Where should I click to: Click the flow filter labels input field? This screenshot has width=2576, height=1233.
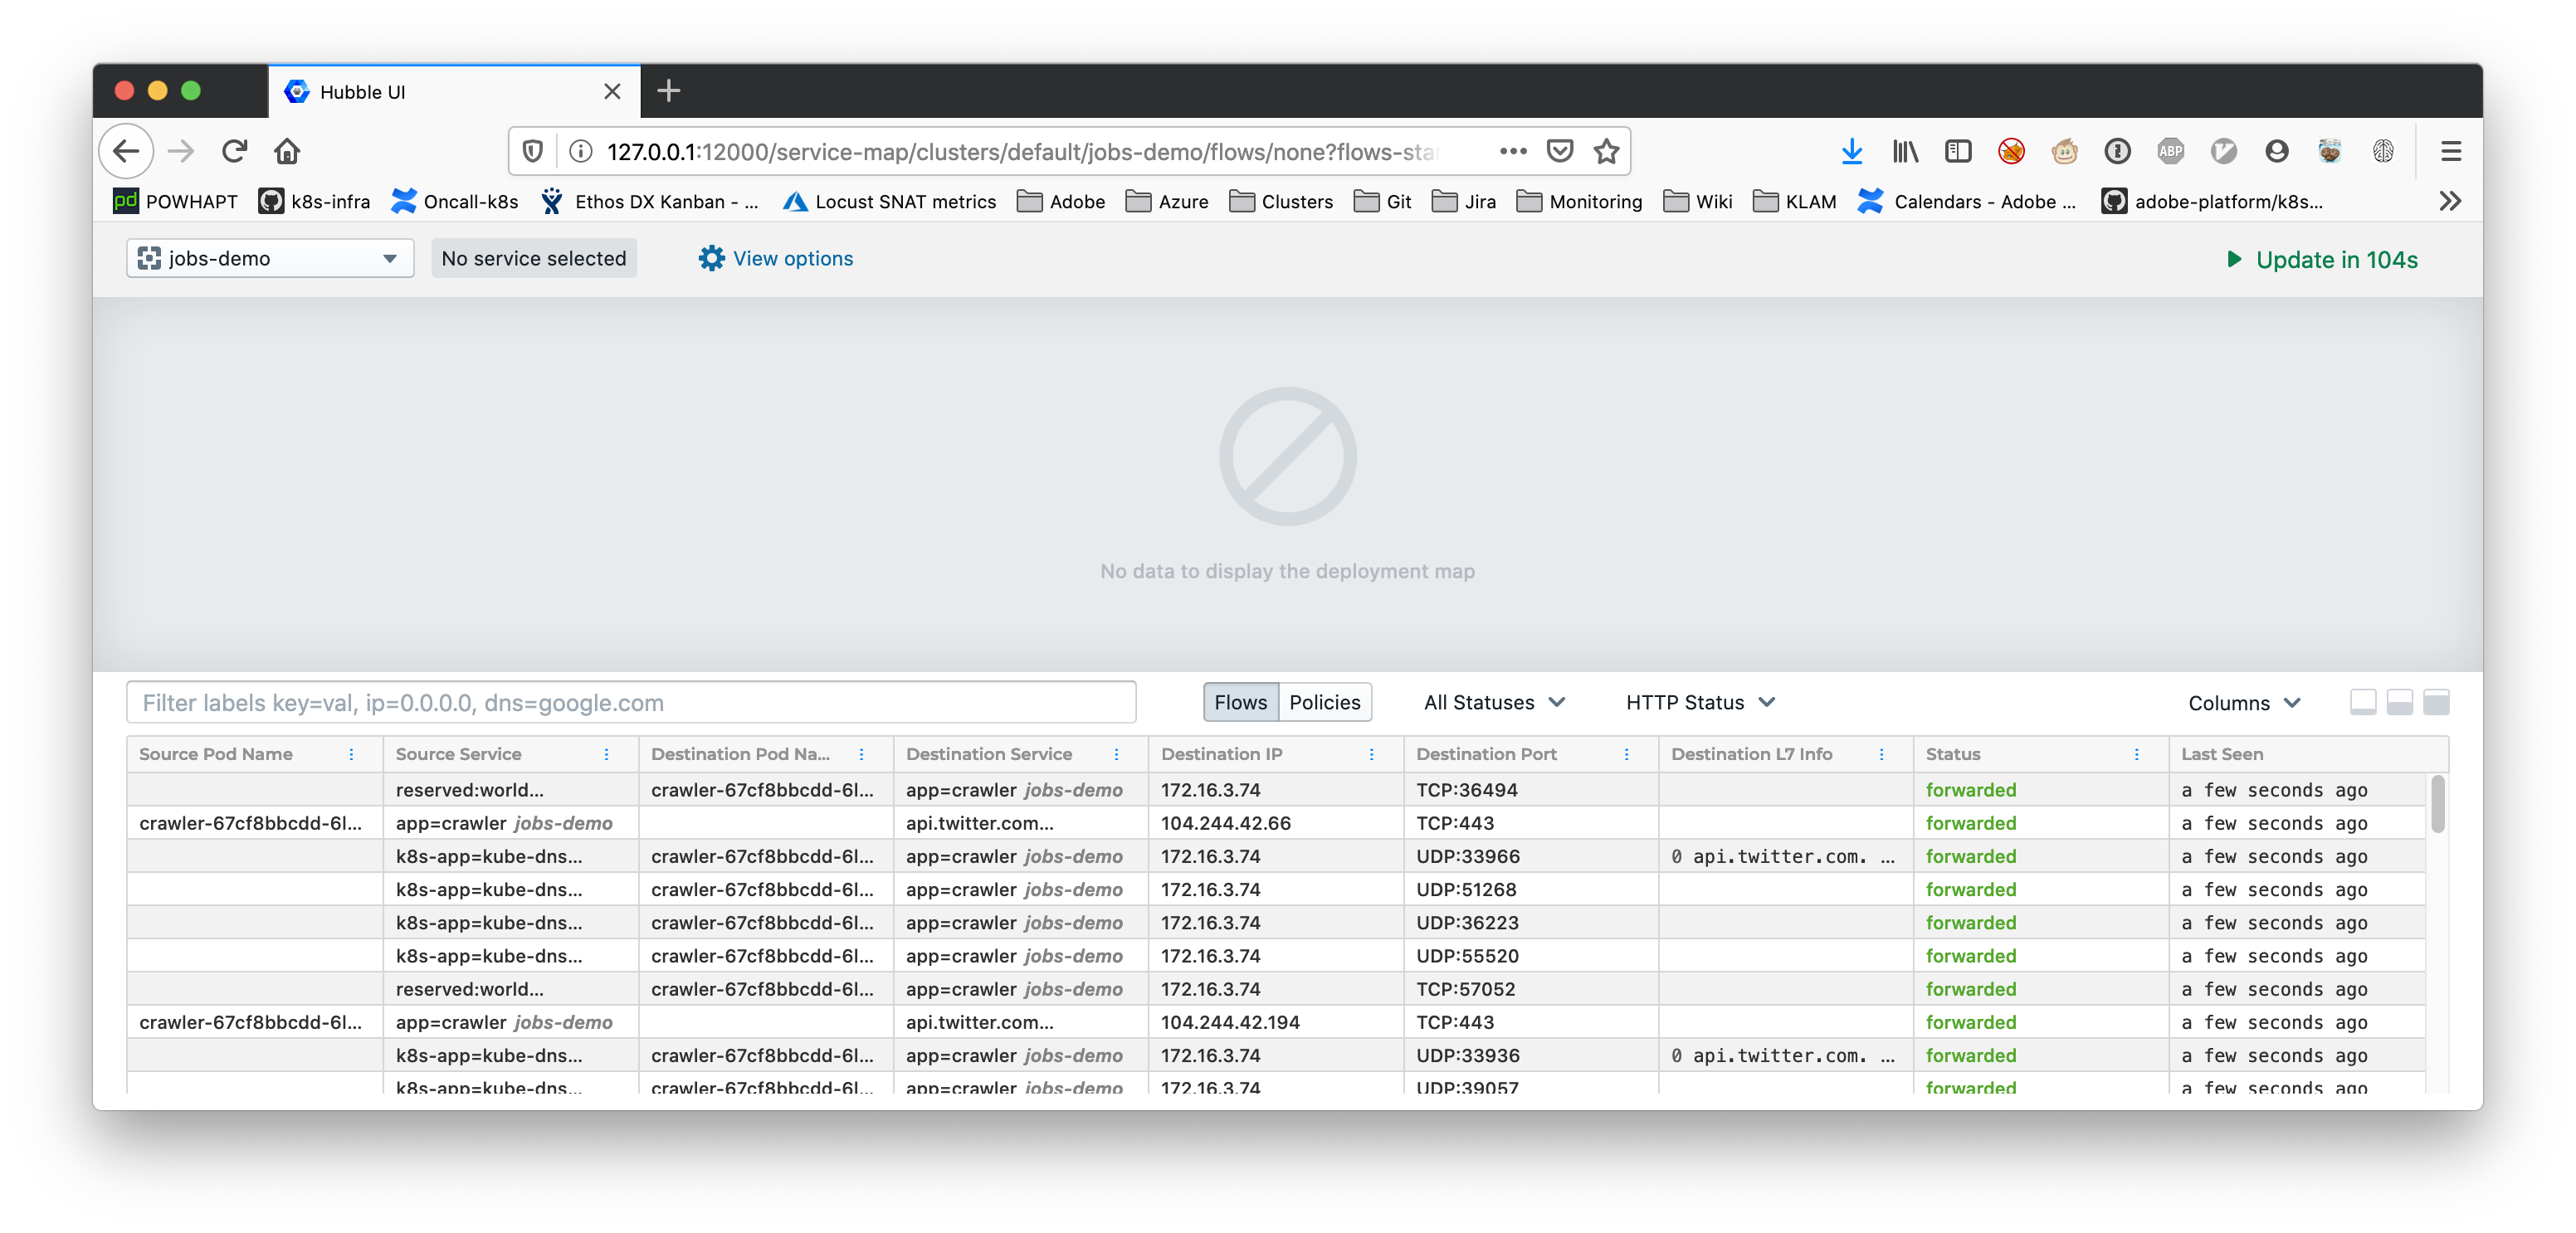(630, 702)
